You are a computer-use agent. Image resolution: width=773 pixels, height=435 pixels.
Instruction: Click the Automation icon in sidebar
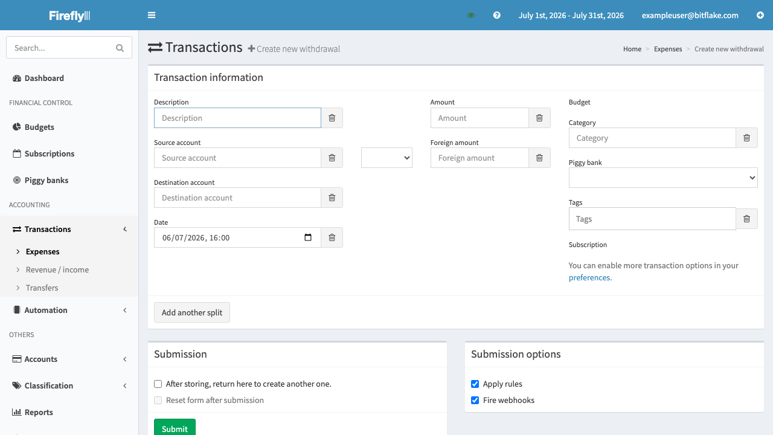pyautogui.click(x=17, y=310)
